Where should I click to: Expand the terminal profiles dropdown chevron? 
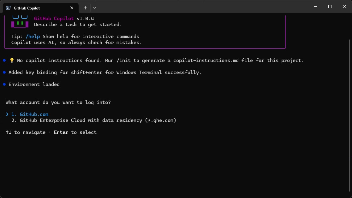[95, 8]
